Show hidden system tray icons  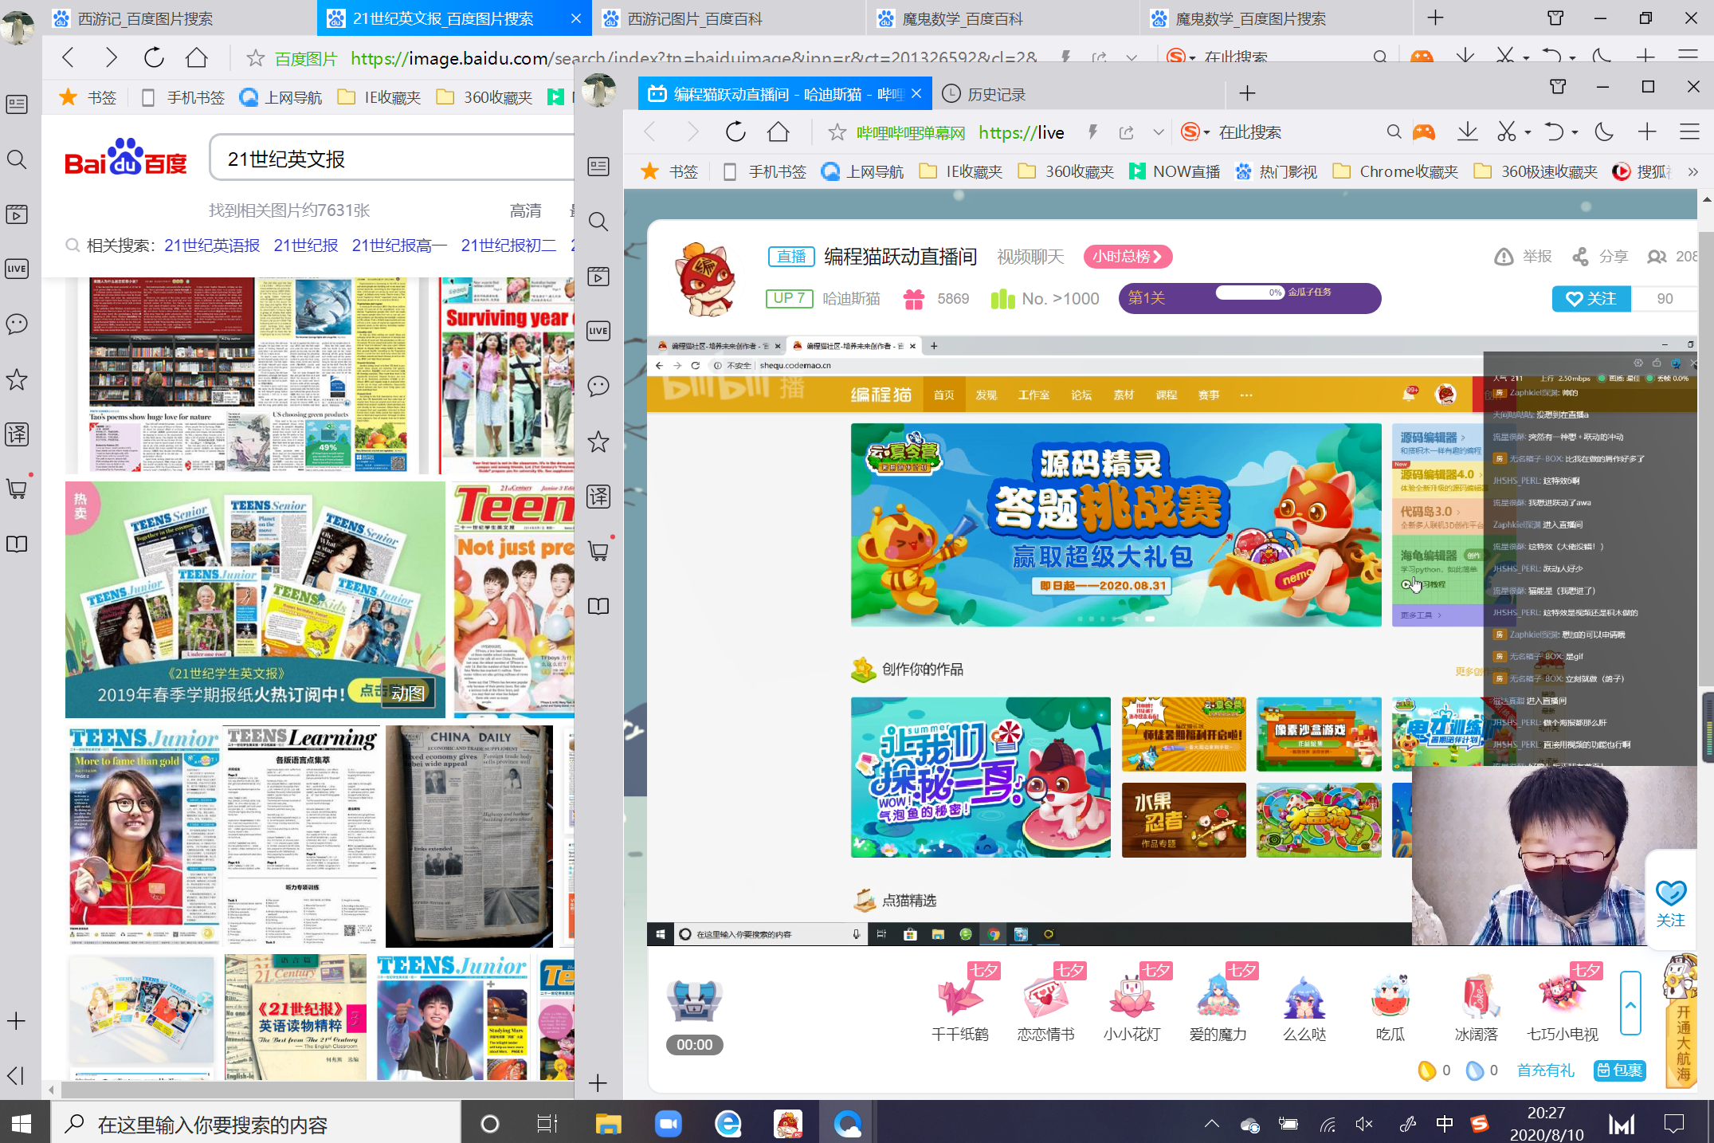(1212, 1124)
